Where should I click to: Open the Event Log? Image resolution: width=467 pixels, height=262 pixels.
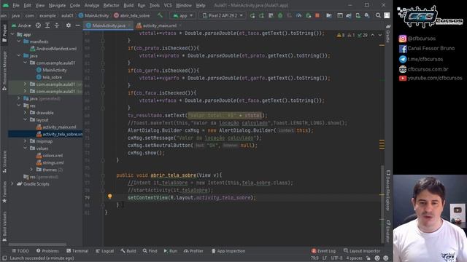point(323,251)
